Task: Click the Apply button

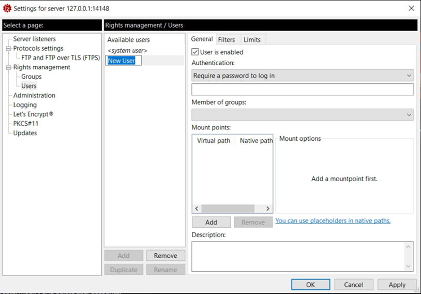Action: click(397, 285)
